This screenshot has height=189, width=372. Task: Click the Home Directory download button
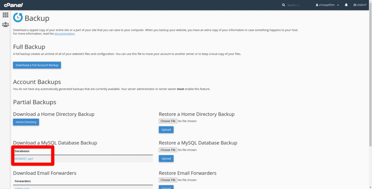(26, 122)
